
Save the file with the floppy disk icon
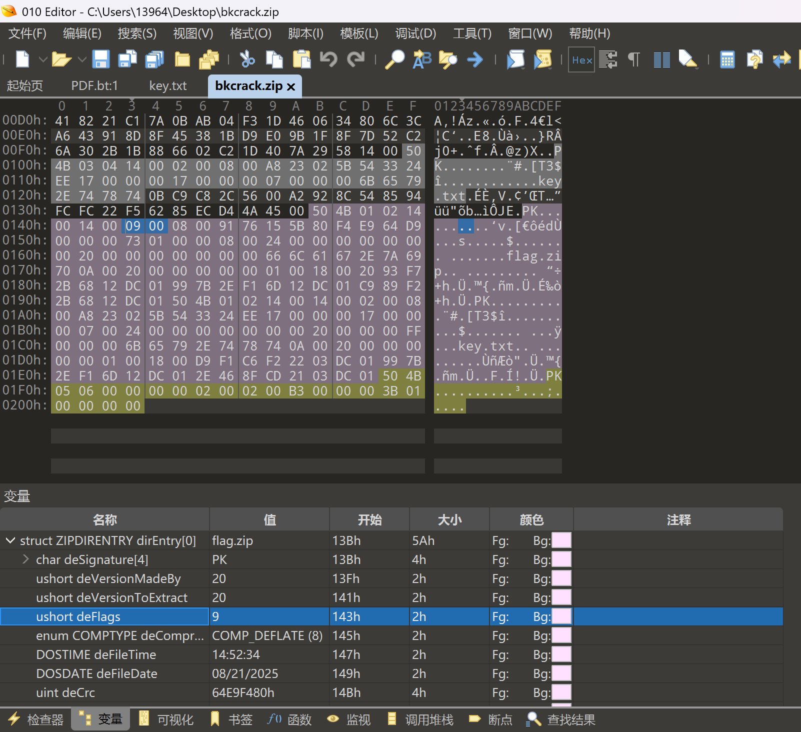coord(101,59)
